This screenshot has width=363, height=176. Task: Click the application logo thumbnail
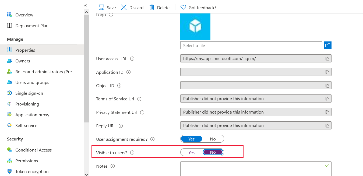(x=195, y=27)
